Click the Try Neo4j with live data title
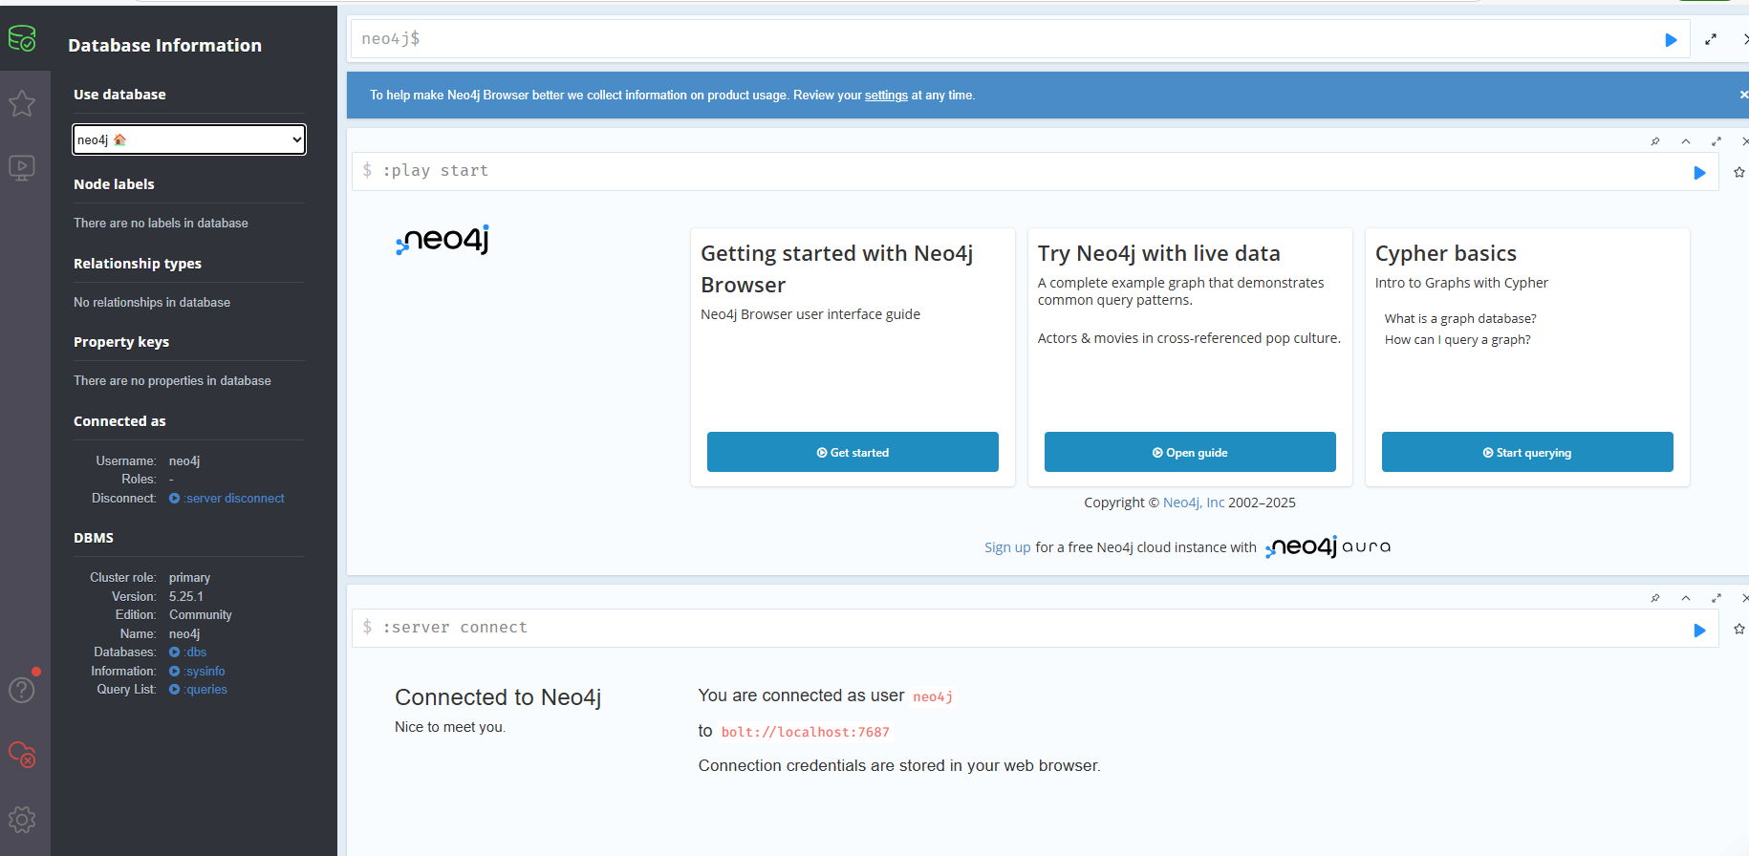Viewport: 1749px width, 856px height. [x=1159, y=253]
